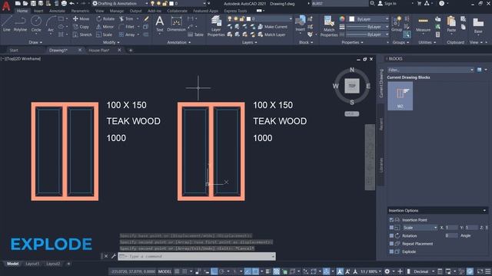The height and width of the screenshot is (276, 492).
Task: Click the search box containing BURST
Action: click(340, 3)
